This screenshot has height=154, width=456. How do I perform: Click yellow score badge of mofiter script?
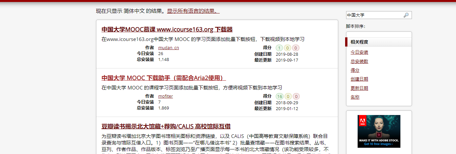pos(288,96)
